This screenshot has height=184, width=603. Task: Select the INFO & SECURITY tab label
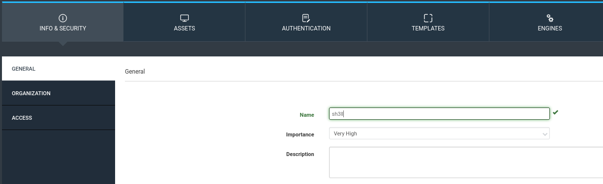pyautogui.click(x=62, y=28)
